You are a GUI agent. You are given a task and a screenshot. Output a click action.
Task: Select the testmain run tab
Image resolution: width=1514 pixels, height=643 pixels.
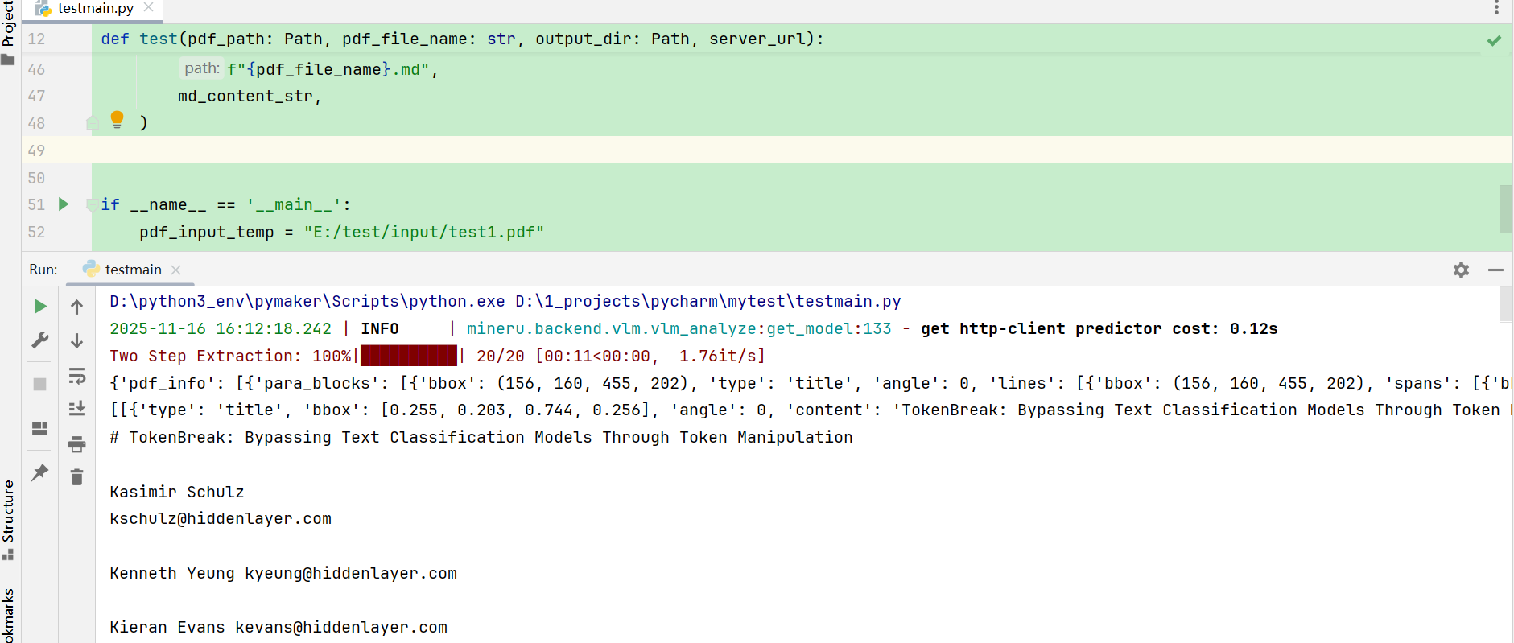(x=132, y=270)
